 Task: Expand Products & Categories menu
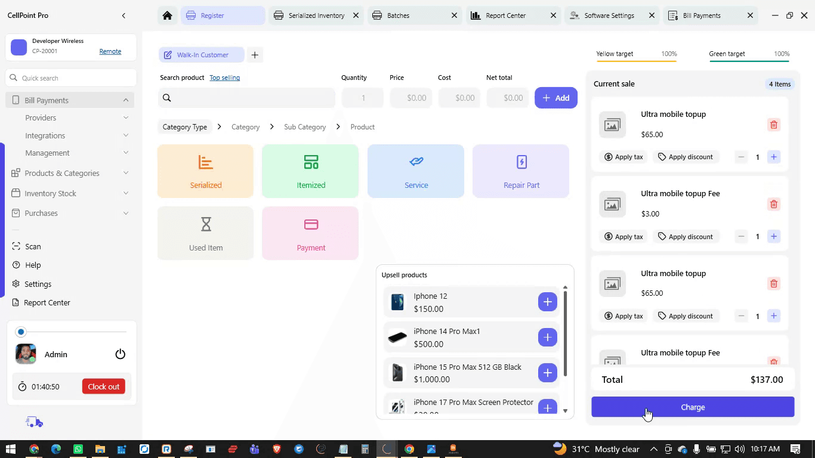(x=126, y=173)
